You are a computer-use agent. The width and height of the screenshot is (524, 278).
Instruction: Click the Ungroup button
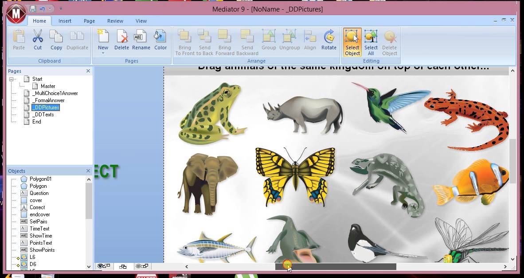pyautogui.click(x=289, y=40)
